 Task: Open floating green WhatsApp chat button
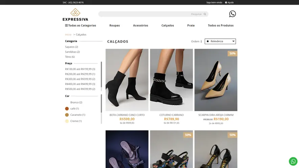click(293, 161)
